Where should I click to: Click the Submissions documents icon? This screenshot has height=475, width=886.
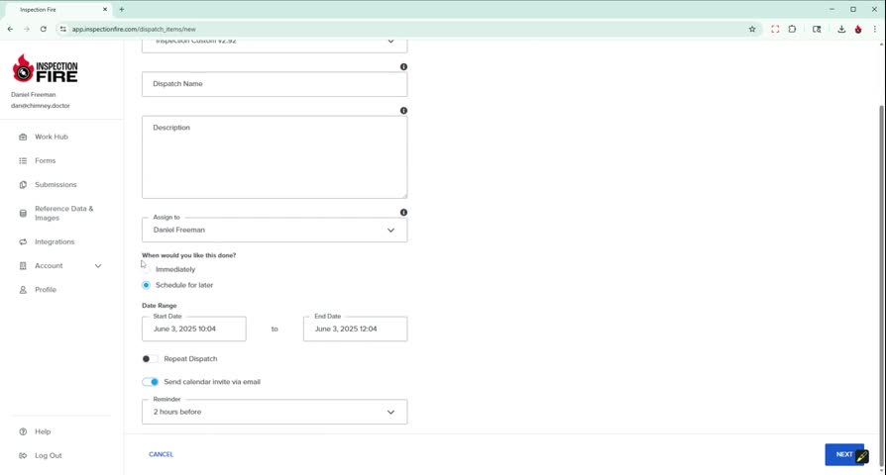[x=23, y=184]
